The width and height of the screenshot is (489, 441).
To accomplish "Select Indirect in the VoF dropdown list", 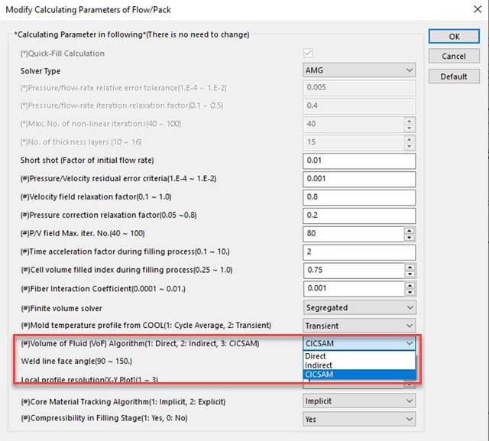I will (359, 365).
